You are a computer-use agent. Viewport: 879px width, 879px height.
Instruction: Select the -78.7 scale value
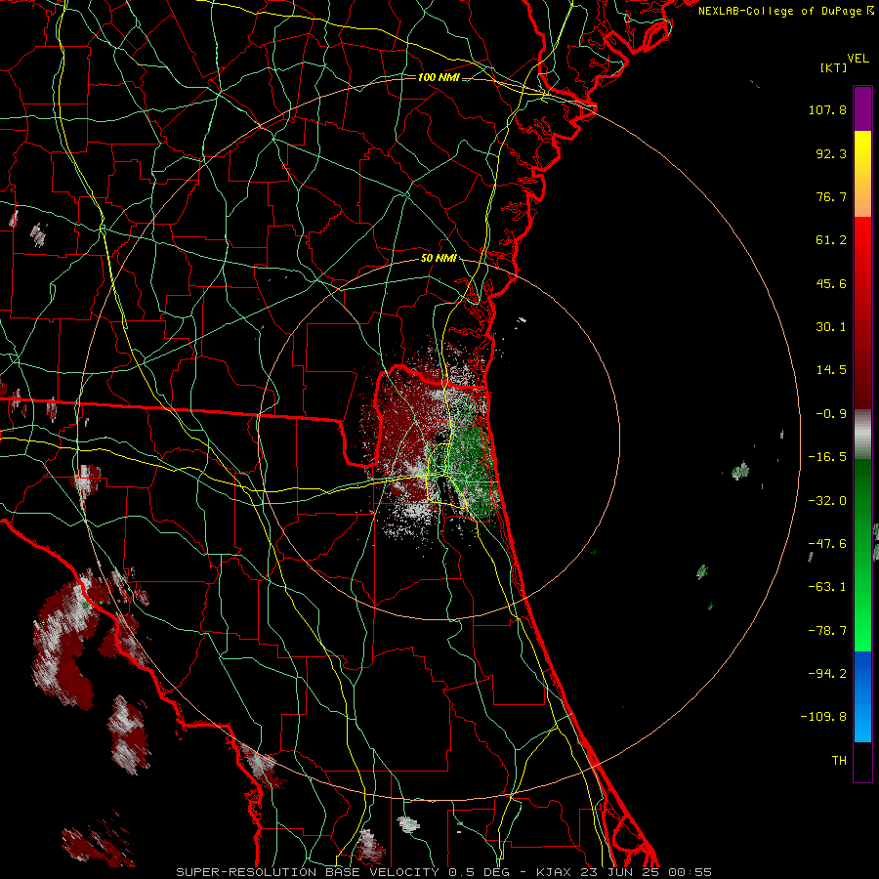pyautogui.click(x=827, y=631)
